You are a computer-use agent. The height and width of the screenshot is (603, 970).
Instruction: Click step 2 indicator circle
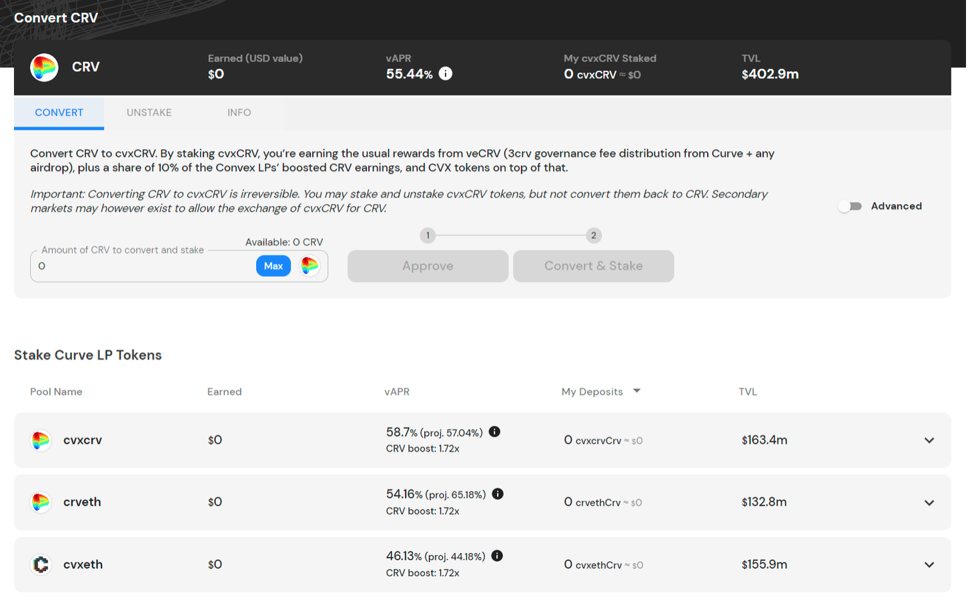pyautogui.click(x=595, y=236)
